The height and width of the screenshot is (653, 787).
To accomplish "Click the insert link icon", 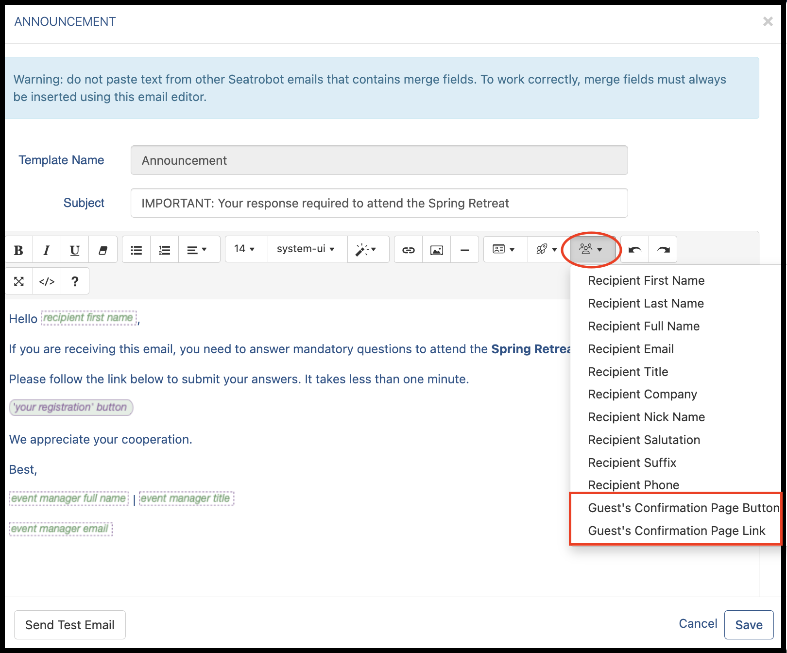I will click(409, 250).
